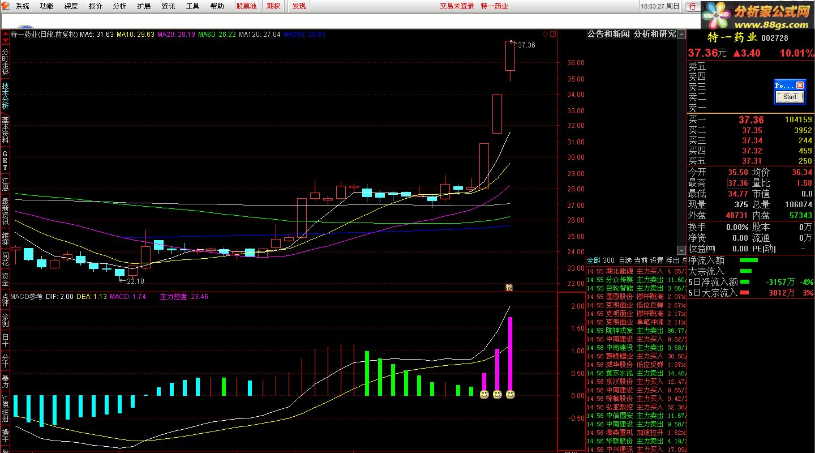Open the 诊测 side tab
The width and height of the screenshot is (815, 453).
(5, 320)
